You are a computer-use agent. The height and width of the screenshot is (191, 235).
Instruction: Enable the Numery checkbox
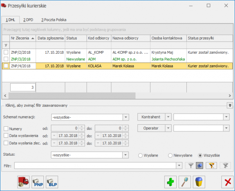coord(6,129)
